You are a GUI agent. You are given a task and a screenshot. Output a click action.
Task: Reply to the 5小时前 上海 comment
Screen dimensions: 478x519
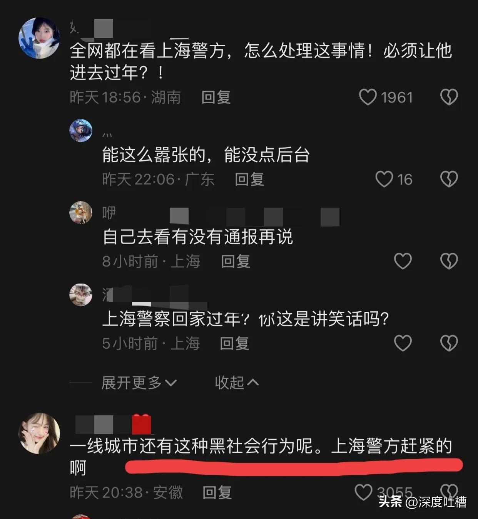click(234, 343)
